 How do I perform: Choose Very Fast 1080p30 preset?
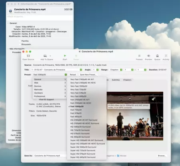coord(87,86)
